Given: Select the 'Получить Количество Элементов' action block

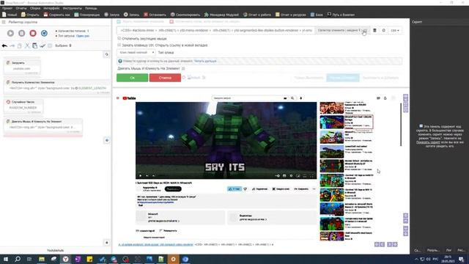Looking at the screenshot, I should pyautogui.click(x=57, y=87).
